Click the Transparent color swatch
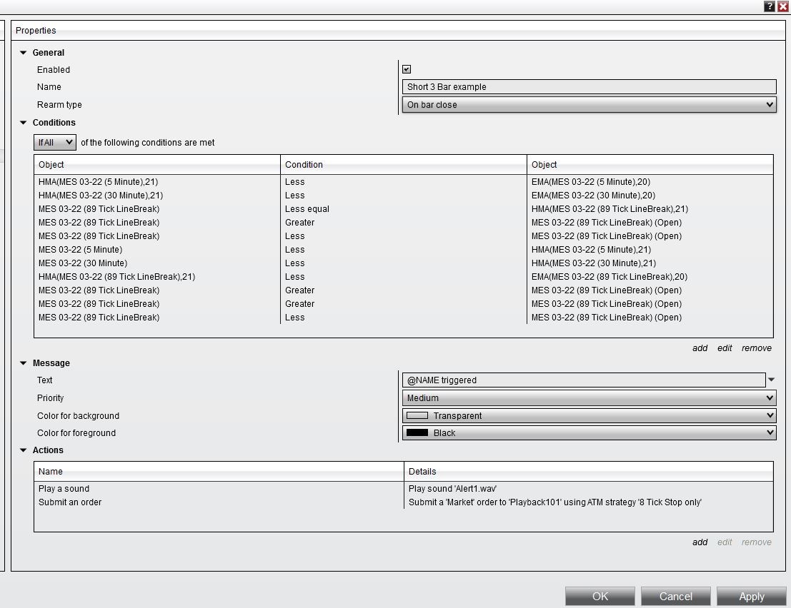 click(x=417, y=415)
